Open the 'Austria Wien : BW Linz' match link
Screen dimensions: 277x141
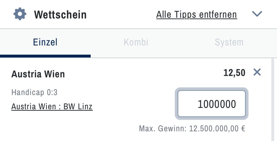click(52, 106)
